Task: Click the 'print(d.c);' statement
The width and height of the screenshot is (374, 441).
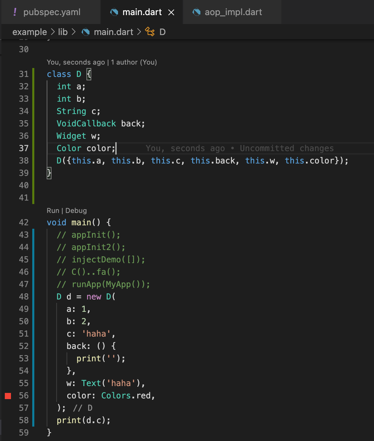Action: pyautogui.click(x=84, y=420)
